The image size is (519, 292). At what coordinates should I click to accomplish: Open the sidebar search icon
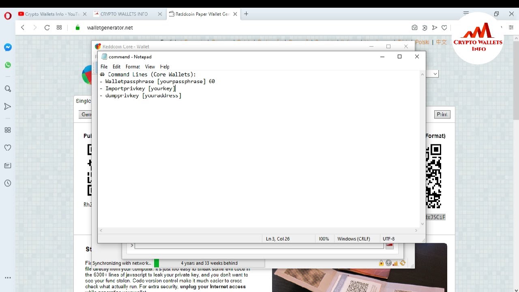coord(8,89)
